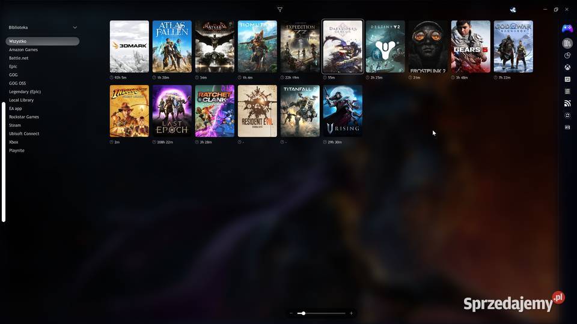The width and height of the screenshot is (577, 324).
Task: Select Rockstar Games source
Action: [x=24, y=117]
